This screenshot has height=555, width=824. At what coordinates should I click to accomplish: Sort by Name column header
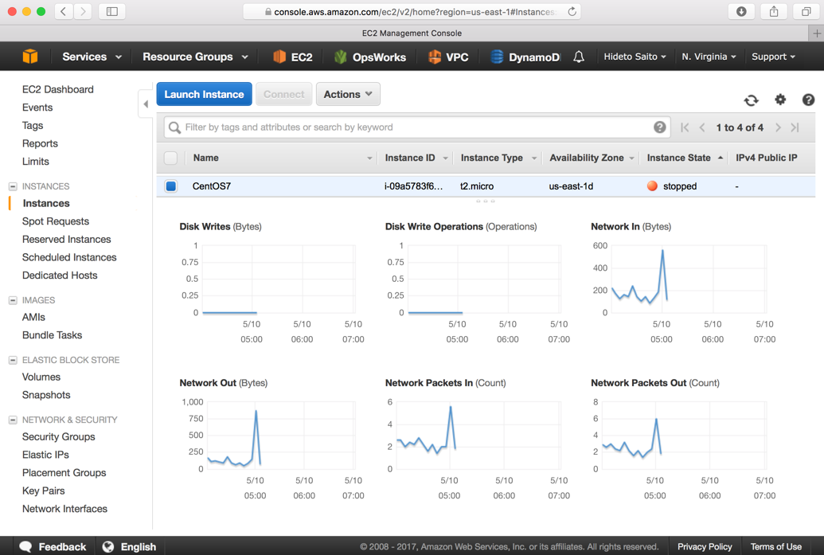click(283, 158)
